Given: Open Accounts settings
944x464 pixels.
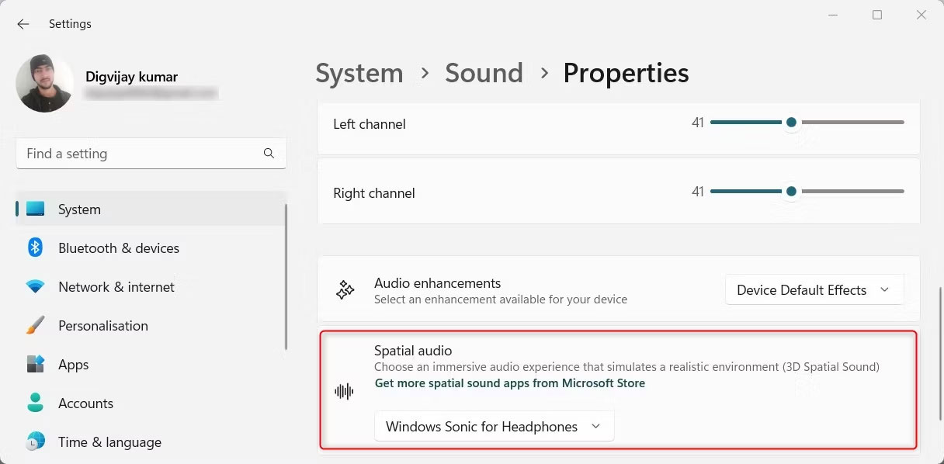Looking at the screenshot, I should coord(35,403).
